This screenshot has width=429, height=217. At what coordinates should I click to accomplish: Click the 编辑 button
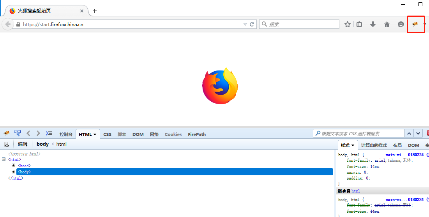(x=23, y=144)
